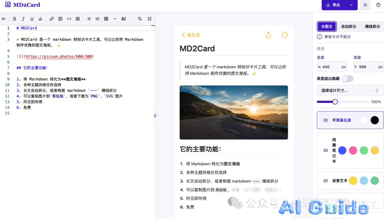Screen dimensions: 388x219
Task: Choose yellow swatch for 线圈笔记本
Action: pyautogui.click(x=375, y=151)
